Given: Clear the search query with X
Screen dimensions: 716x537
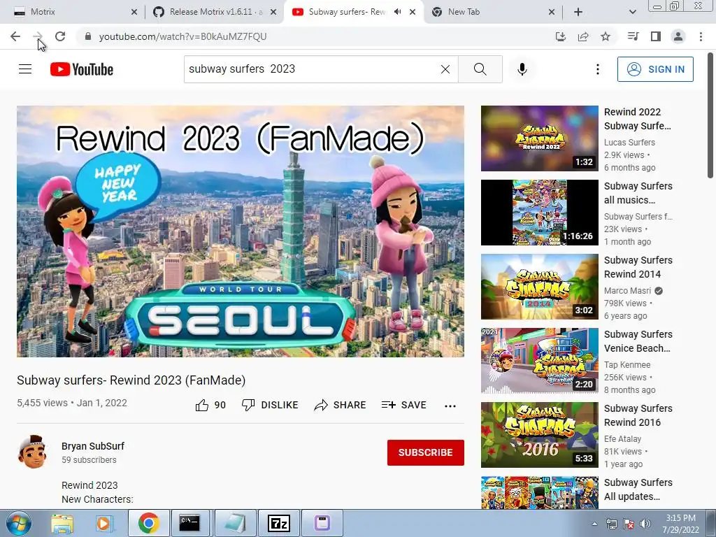Looking at the screenshot, I should tap(445, 69).
